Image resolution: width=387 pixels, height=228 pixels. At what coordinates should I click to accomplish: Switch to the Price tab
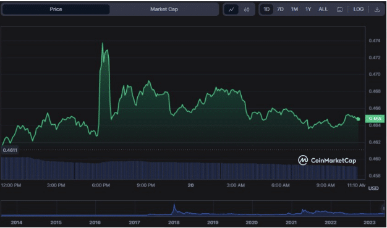pyautogui.click(x=56, y=9)
